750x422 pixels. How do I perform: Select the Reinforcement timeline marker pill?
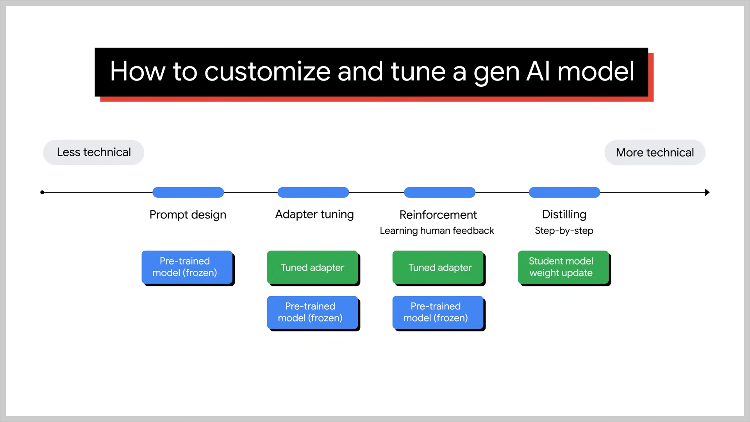[x=439, y=192]
